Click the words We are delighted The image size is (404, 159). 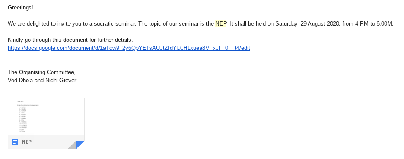[28, 23]
